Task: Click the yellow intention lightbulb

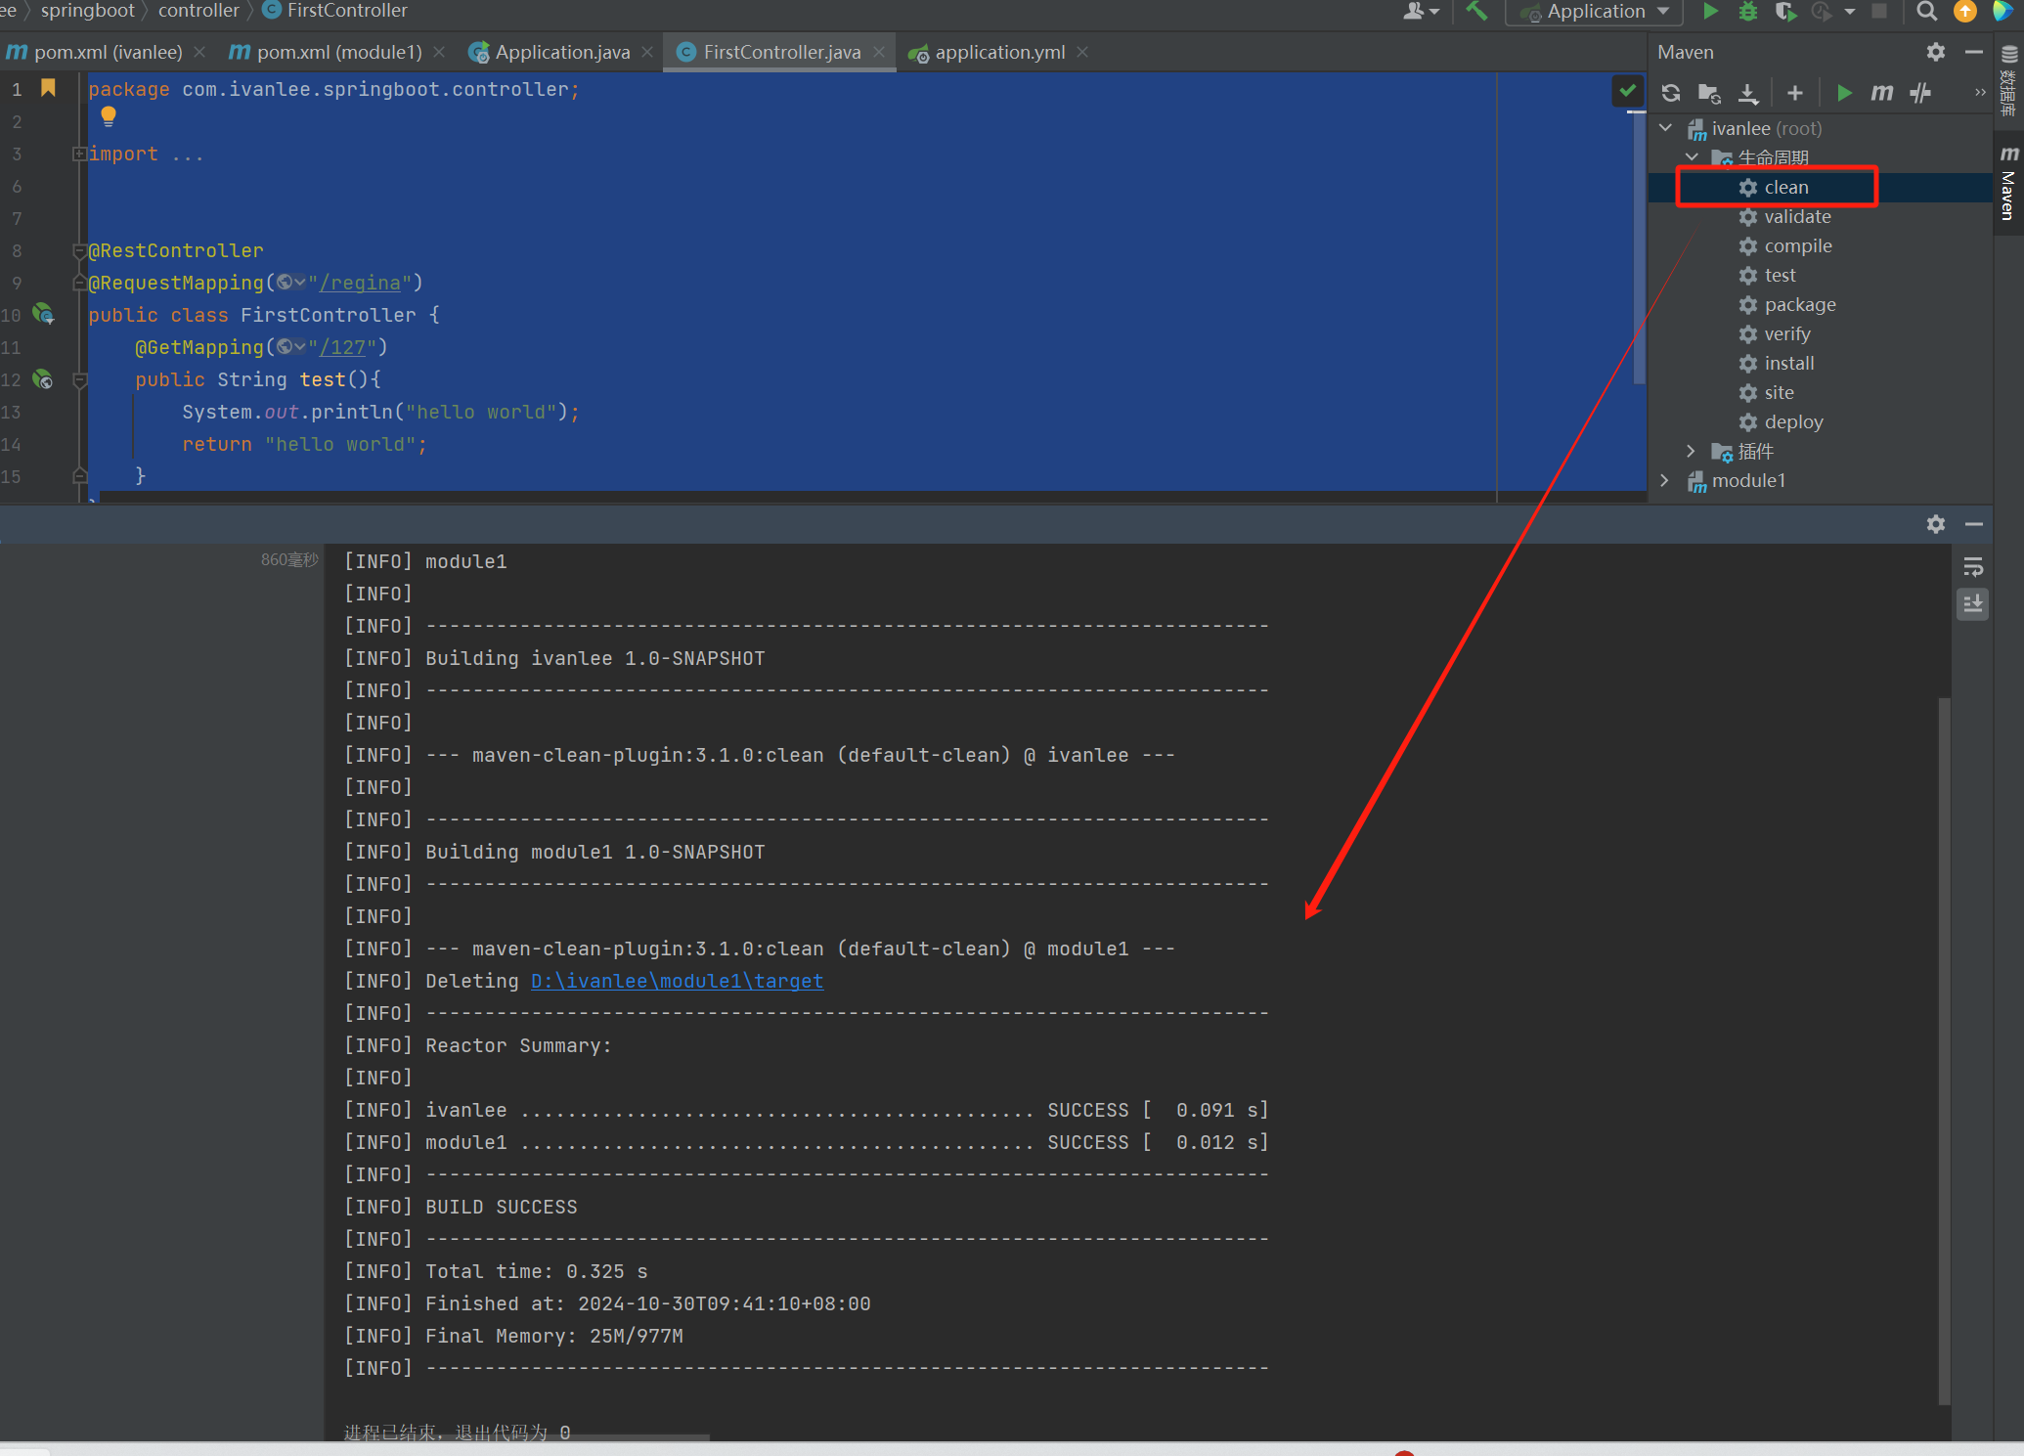Action: (109, 116)
